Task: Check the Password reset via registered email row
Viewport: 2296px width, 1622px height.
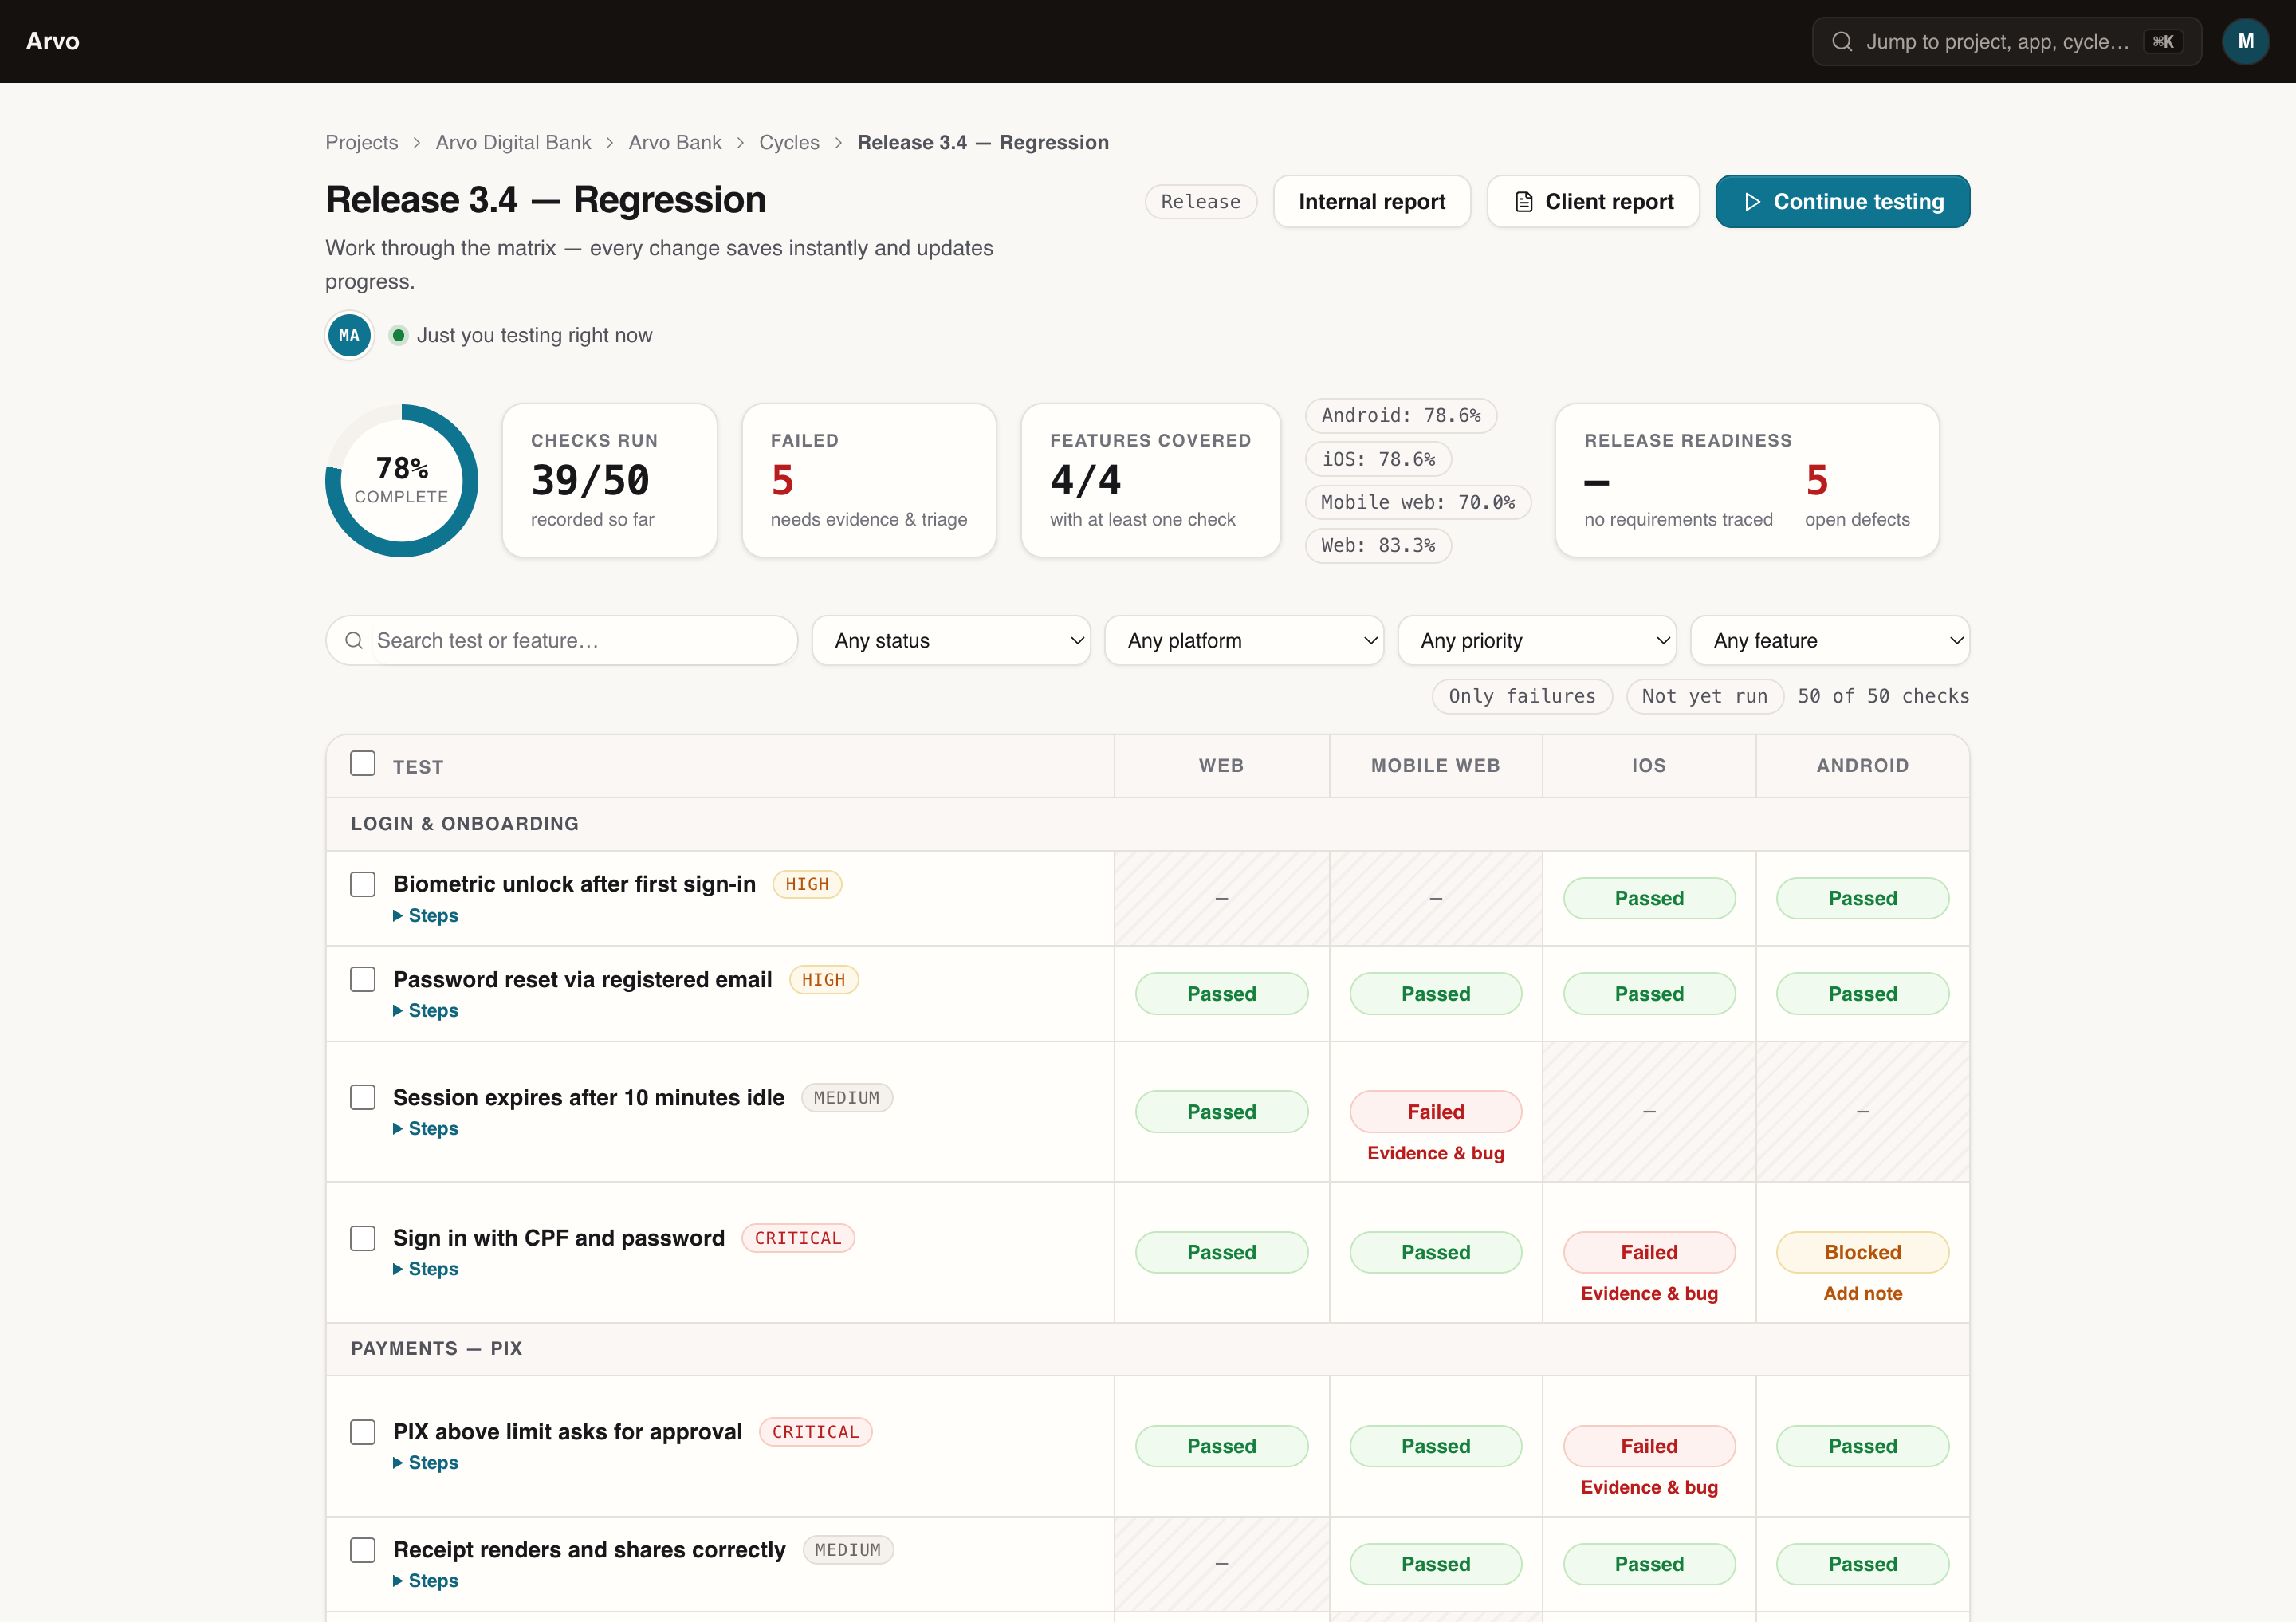Action: [363, 979]
